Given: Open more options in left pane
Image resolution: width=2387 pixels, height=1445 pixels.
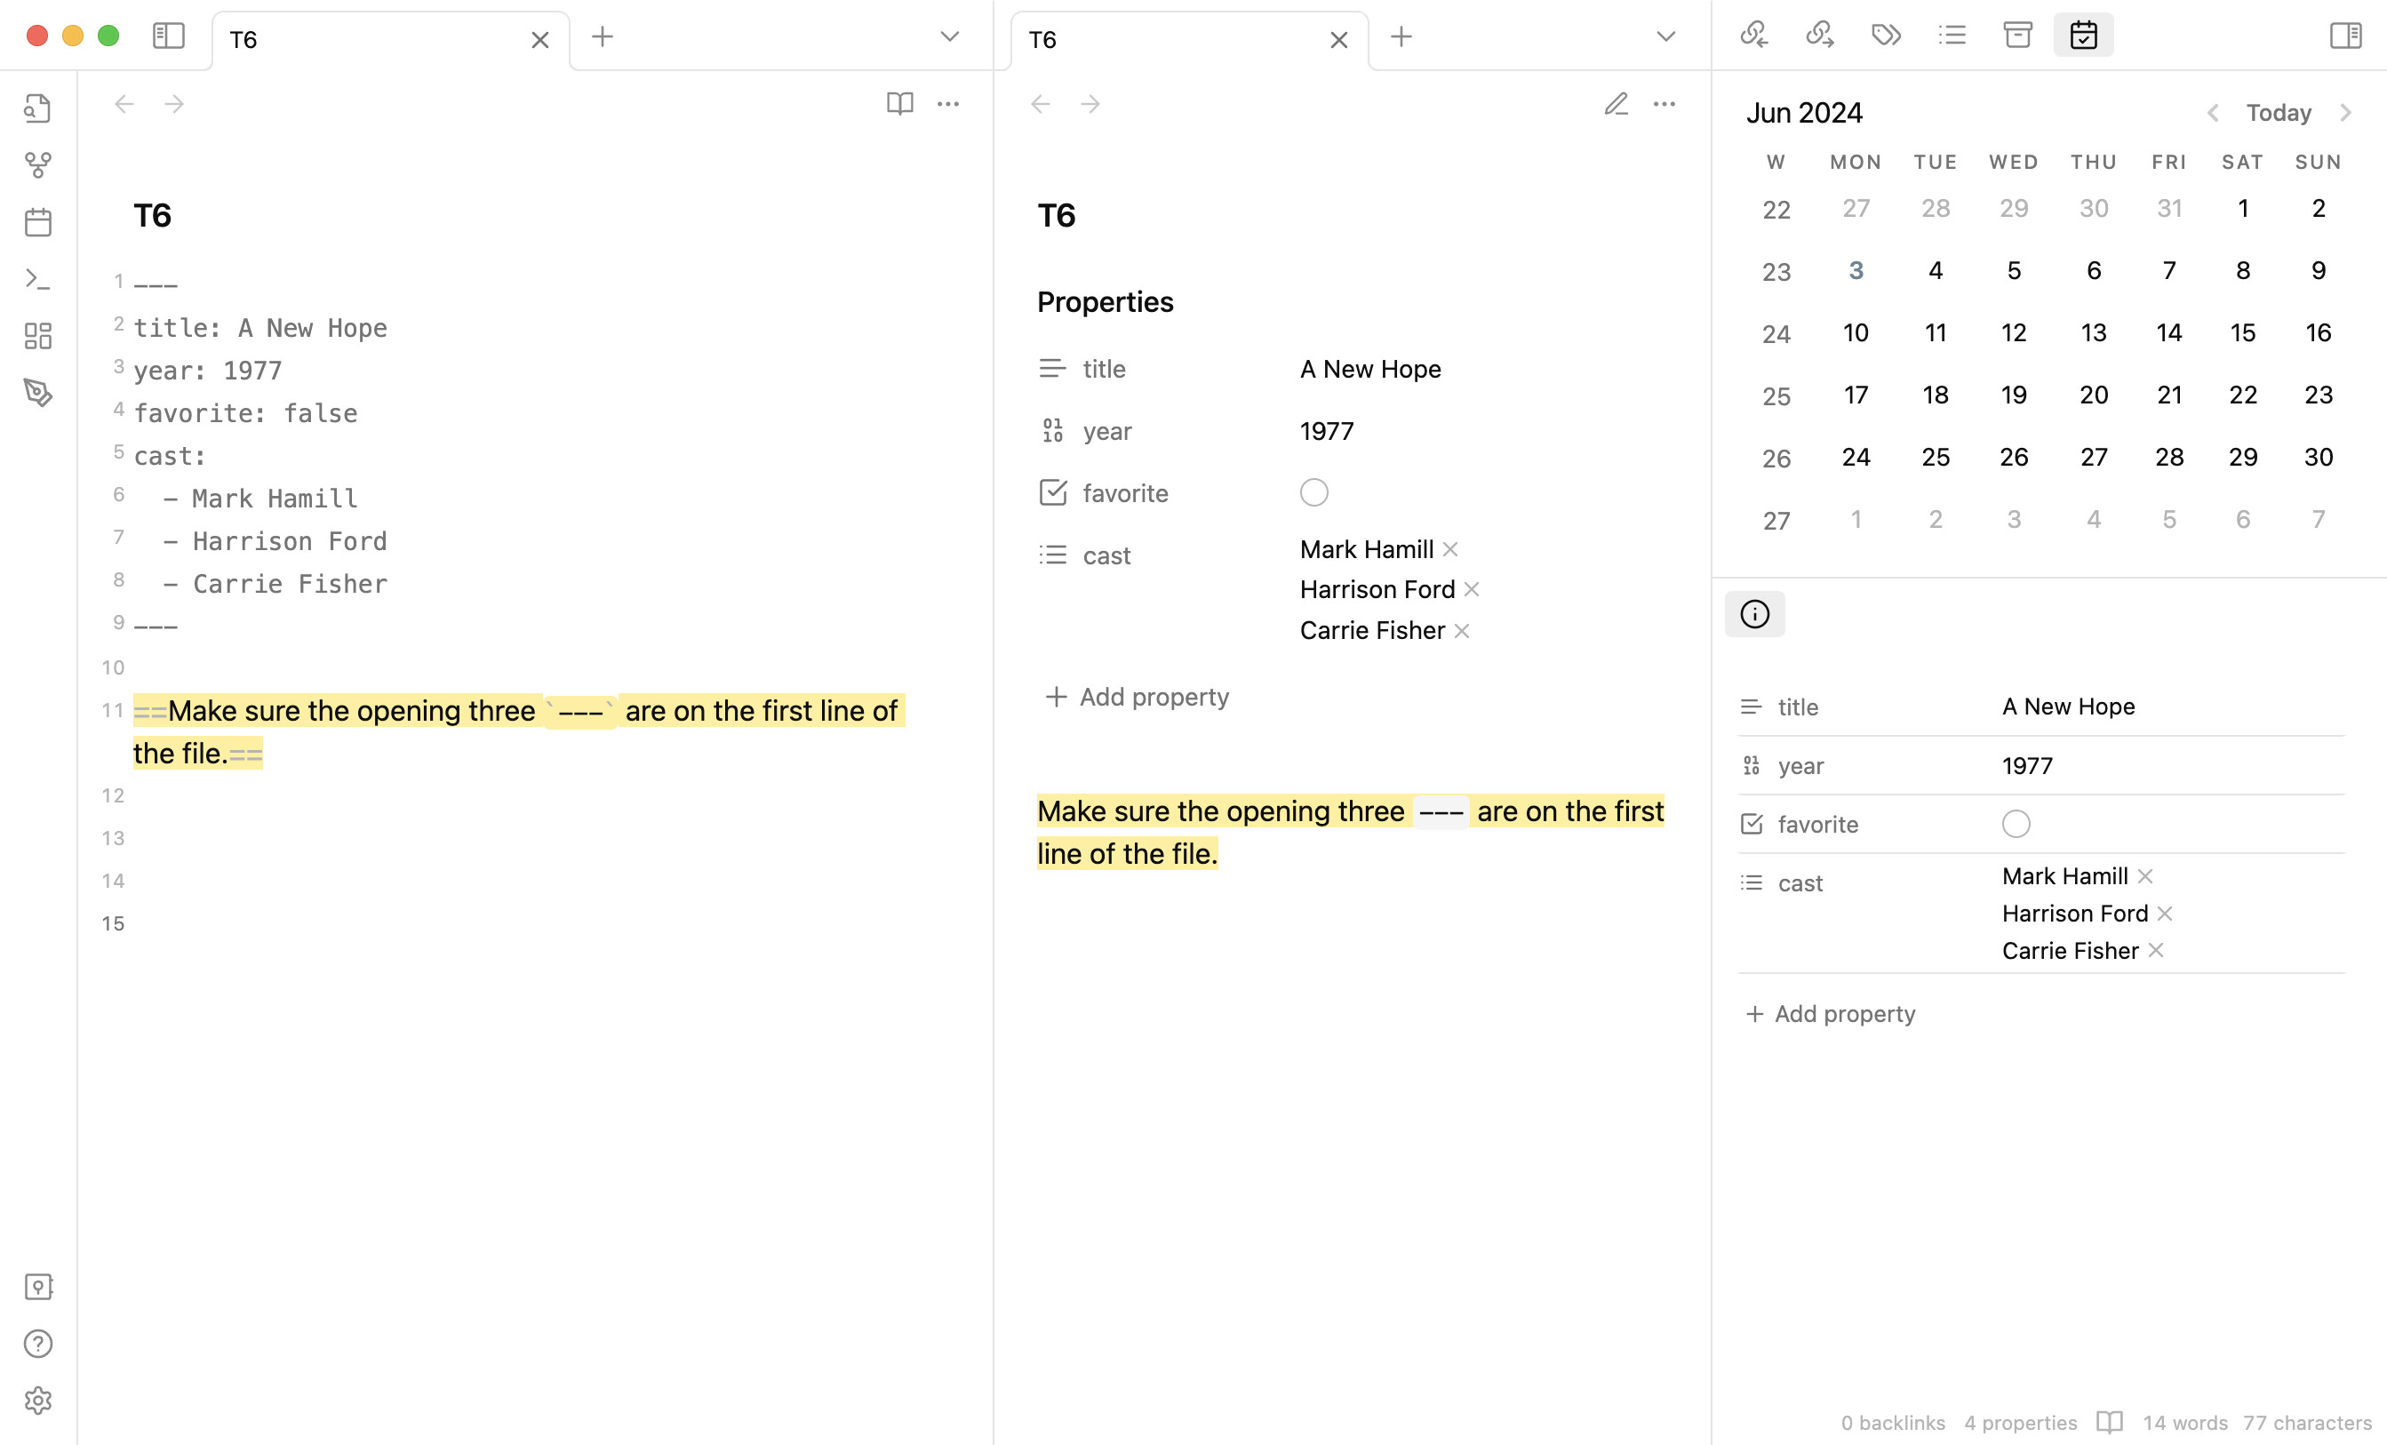Looking at the screenshot, I should pos(948,104).
